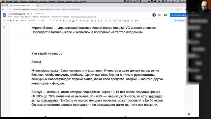Image resolution: width=211 pixels, height=119 pixels.
Task: Open the Google Docs home icon
Action: (x=4, y=15)
